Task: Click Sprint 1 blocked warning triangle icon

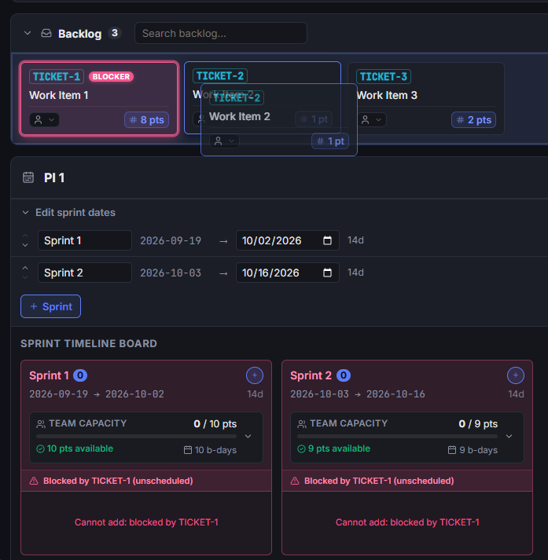Action: pyautogui.click(x=34, y=481)
